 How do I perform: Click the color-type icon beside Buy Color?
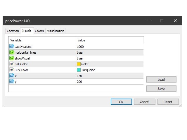tap(12, 70)
